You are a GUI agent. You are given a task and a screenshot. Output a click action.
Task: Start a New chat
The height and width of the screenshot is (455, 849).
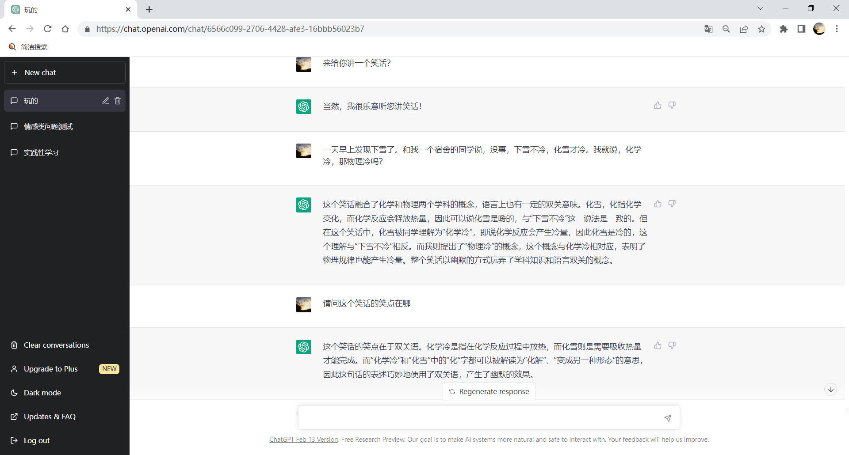click(x=65, y=72)
